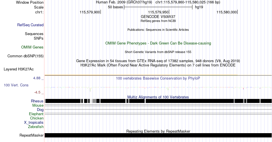Screen dimensions: 272x142
Task: Click the OMIM Gene Phenotypes title
Action: (x=158, y=43)
